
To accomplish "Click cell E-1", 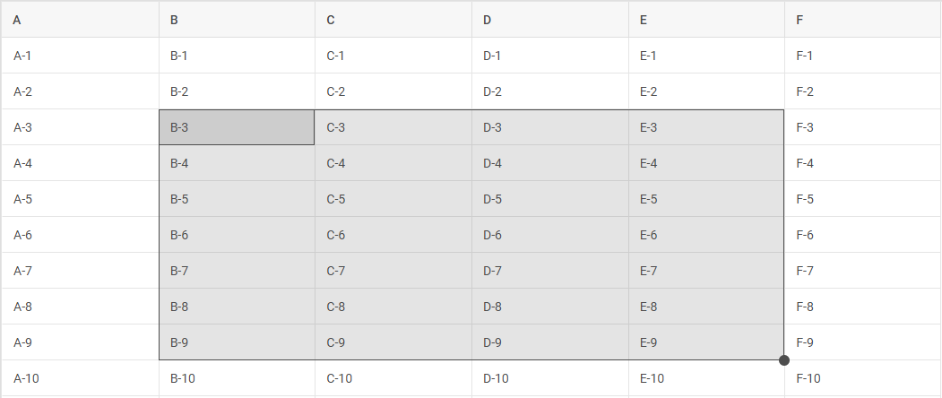I will click(706, 56).
